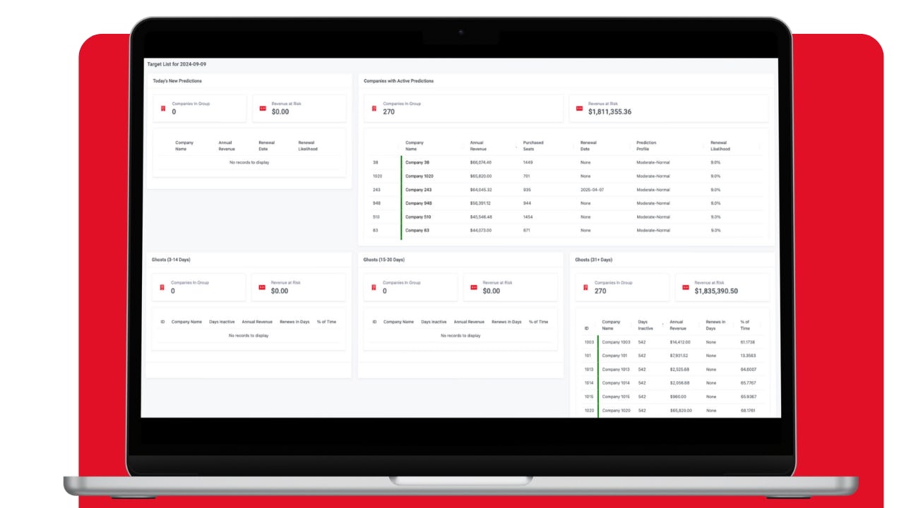Viewport: 904px width, 508px height.
Task: Click the Companies in Group icon in Ghosts (15-30 Days)
Action: coord(375,286)
